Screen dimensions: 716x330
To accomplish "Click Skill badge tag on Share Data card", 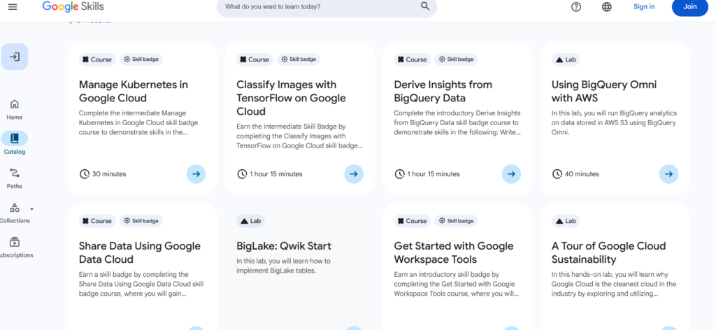I will click(141, 221).
